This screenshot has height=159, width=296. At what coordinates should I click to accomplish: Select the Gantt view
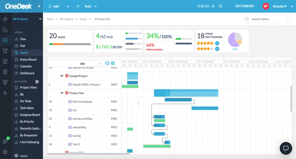[x=24, y=53]
